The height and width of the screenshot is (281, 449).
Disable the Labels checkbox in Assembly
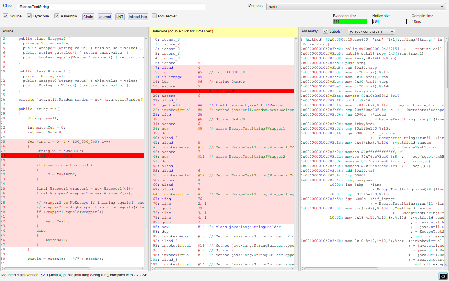point(326,31)
